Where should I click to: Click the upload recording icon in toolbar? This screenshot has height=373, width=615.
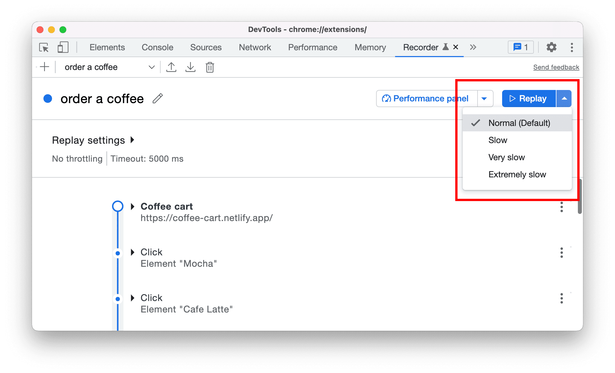pos(172,67)
